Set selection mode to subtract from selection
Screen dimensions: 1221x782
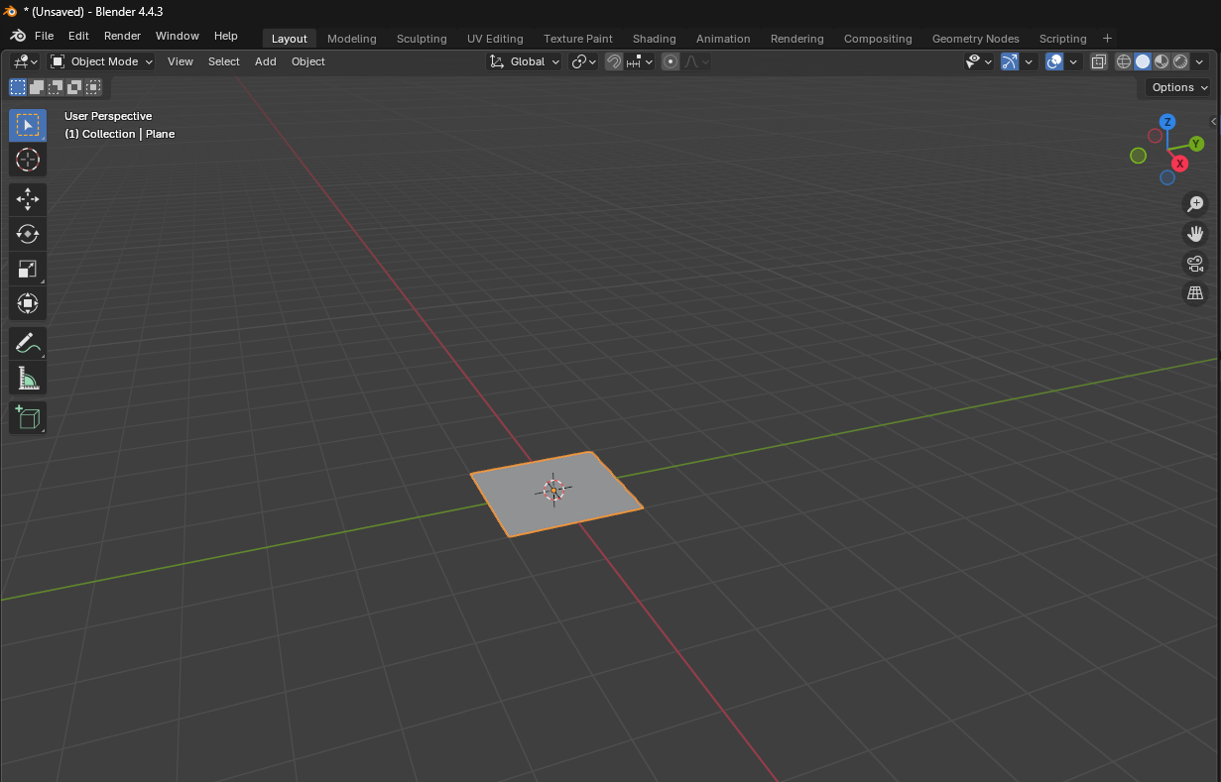tap(56, 87)
